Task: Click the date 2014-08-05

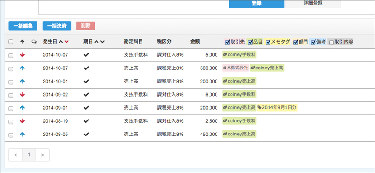Action: pyautogui.click(x=55, y=135)
